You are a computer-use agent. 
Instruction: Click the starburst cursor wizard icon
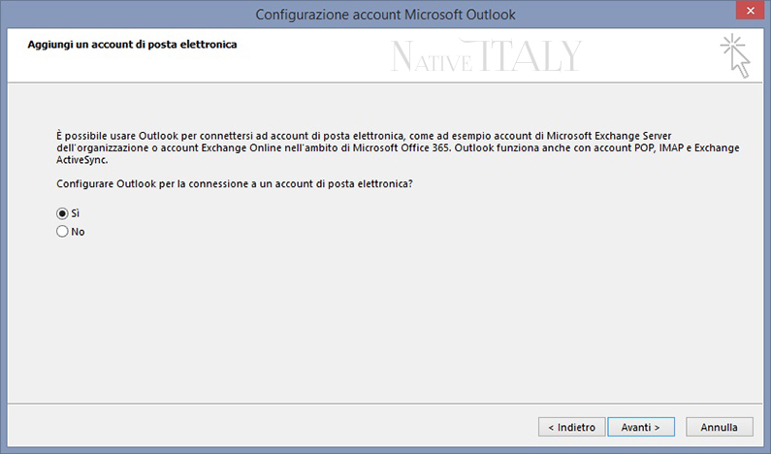click(735, 55)
